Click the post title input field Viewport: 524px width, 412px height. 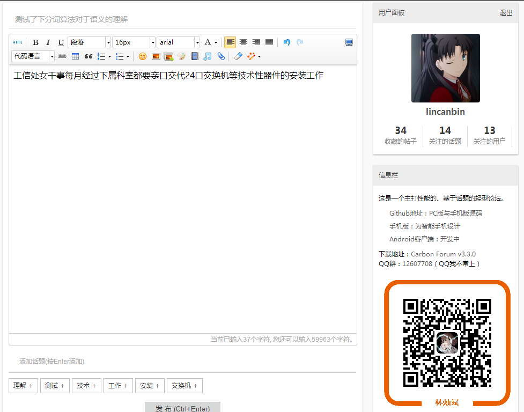click(x=182, y=19)
